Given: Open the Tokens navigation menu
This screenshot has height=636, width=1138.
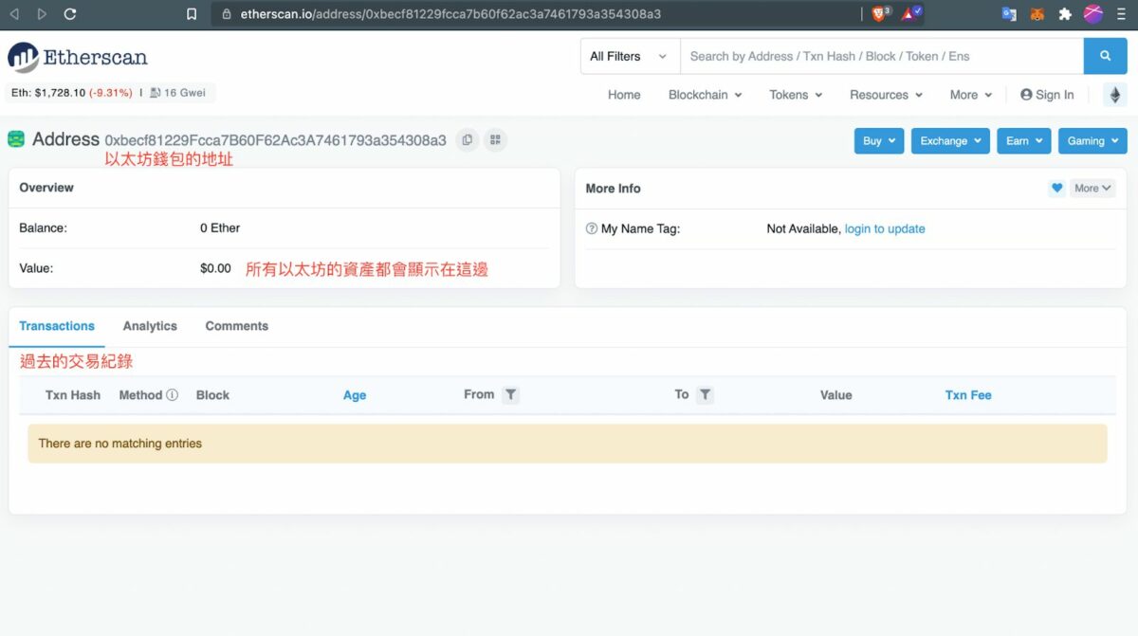Looking at the screenshot, I should click(x=796, y=95).
